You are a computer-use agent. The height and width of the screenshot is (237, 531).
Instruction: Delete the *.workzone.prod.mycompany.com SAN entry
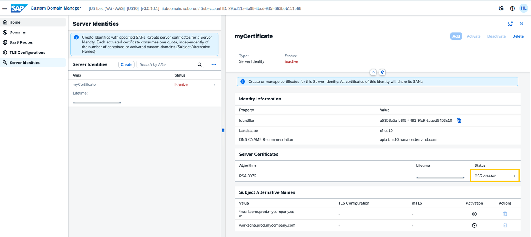(x=505, y=214)
